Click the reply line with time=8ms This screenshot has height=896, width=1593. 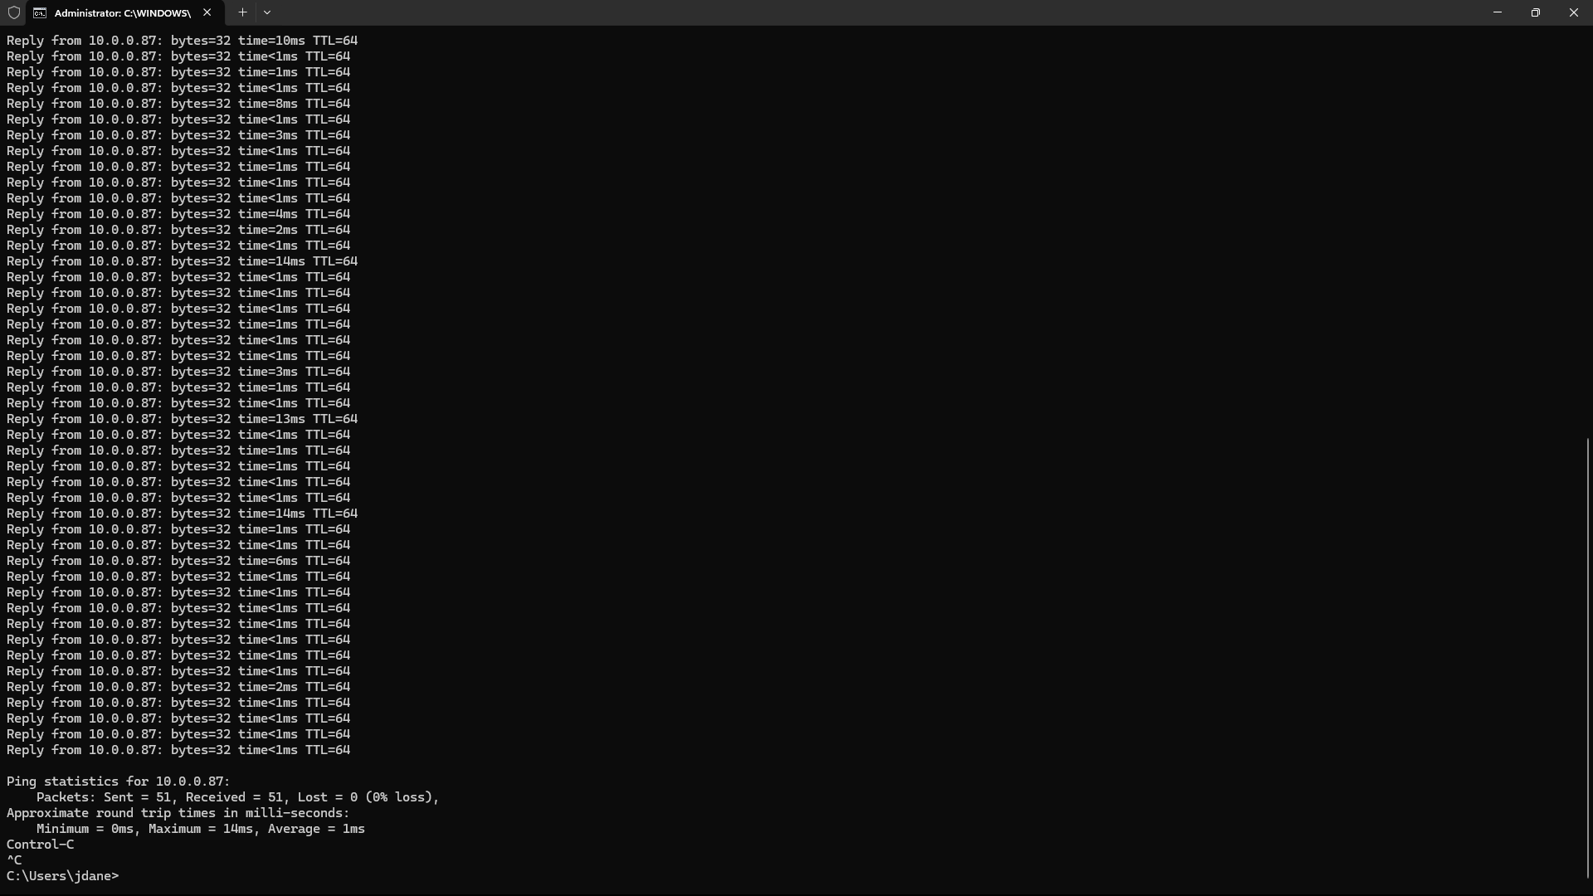coord(178,104)
